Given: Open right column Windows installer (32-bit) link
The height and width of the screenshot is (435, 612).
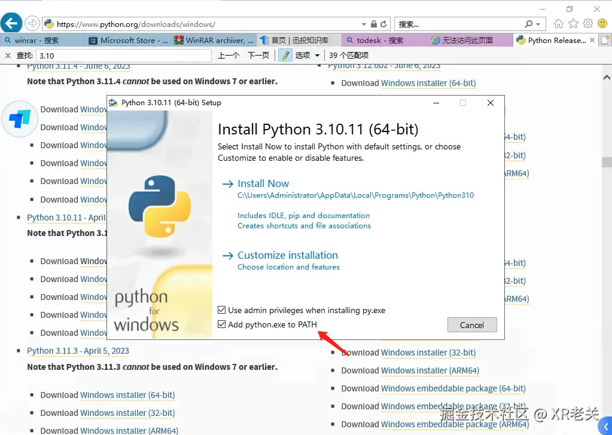Looking at the screenshot, I should pos(428,353).
